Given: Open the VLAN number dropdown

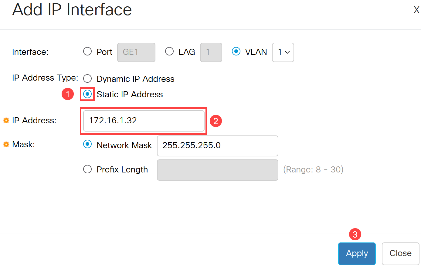Looking at the screenshot, I should pyautogui.click(x=283, y=52).
